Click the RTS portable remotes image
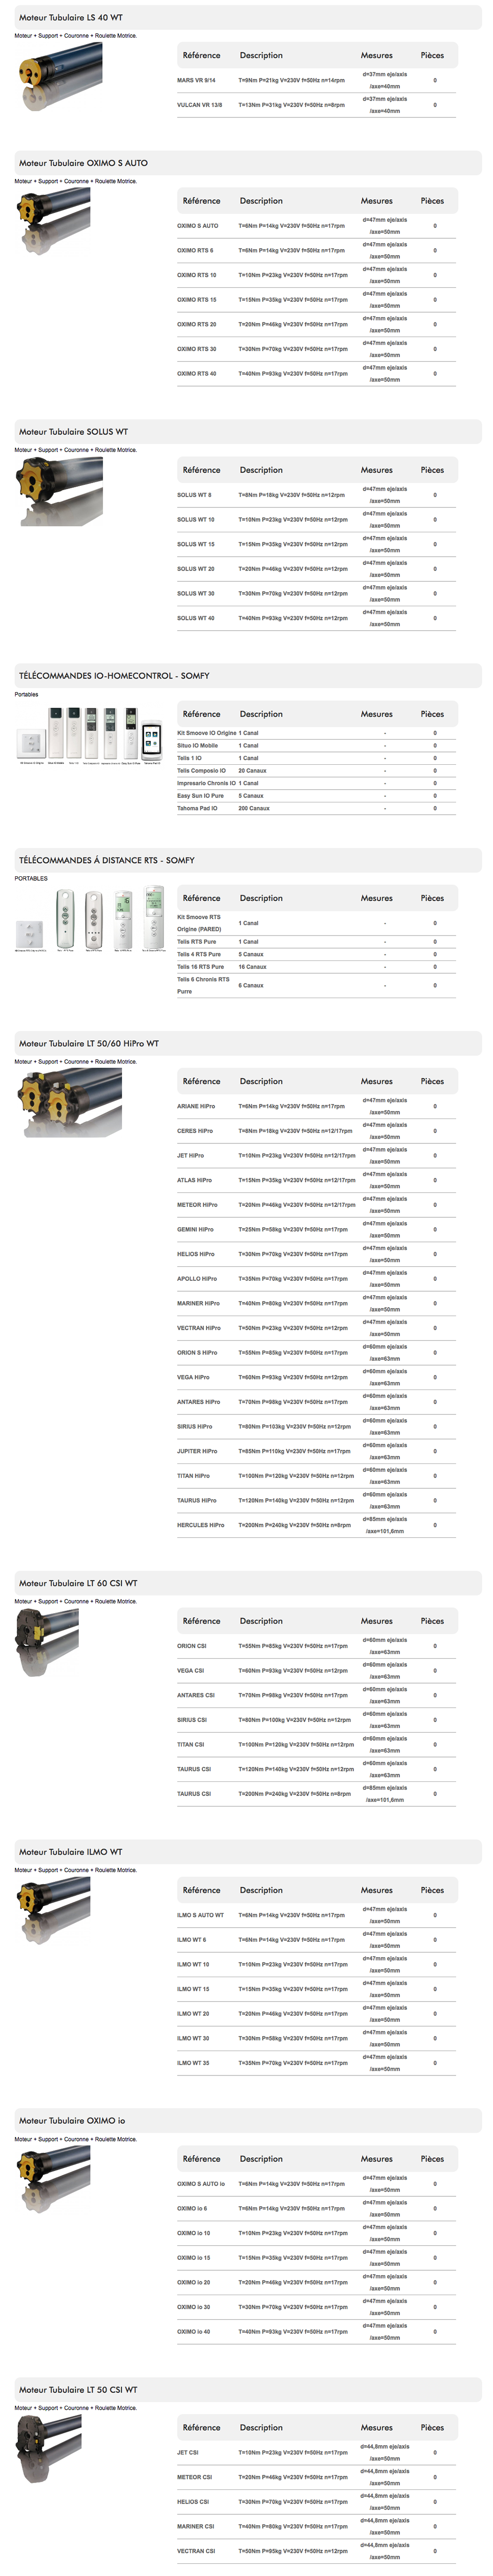 click(x=89, y=918)
